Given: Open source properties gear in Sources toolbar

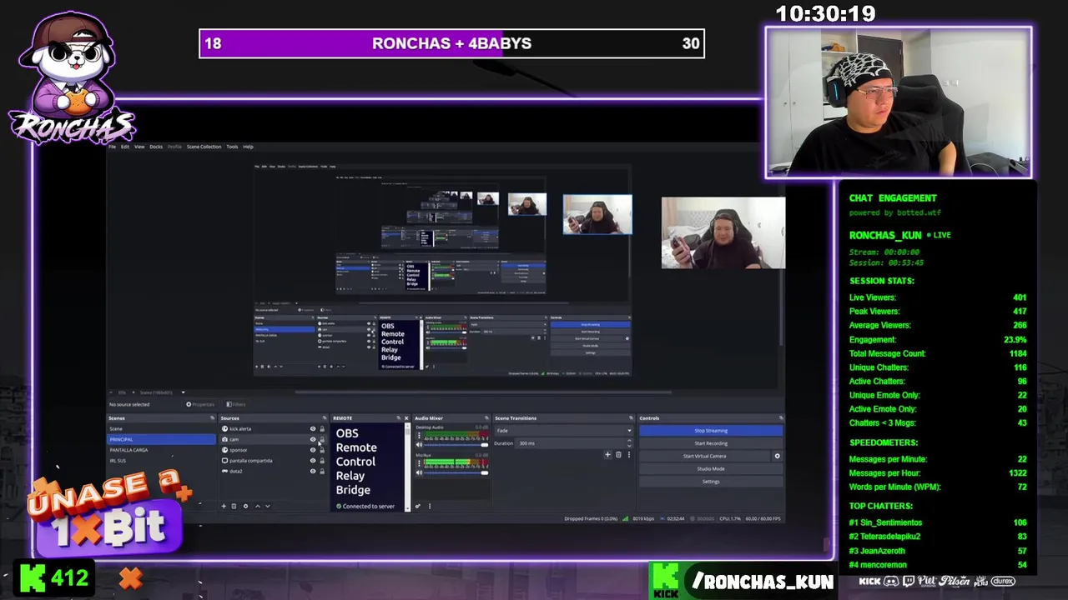Looking at the screenshot, I should (245, 506).
